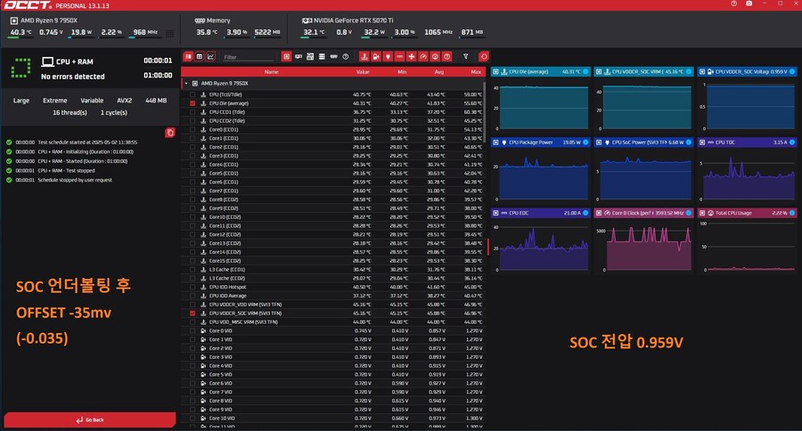Click the temperature sensor filter icon
802x431 pixels.
pos(364,56)
